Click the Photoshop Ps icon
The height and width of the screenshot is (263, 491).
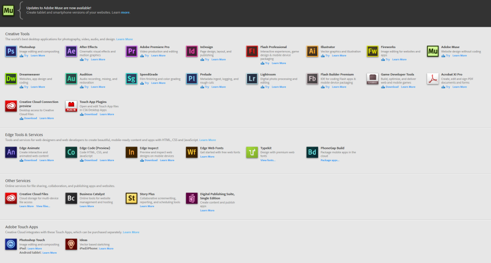[x=11, y=51]
